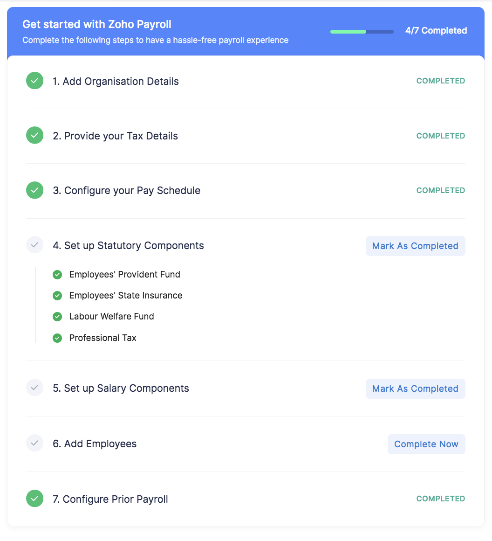Click the green checkmark beside Provide your Tax Details

[34, 135]
